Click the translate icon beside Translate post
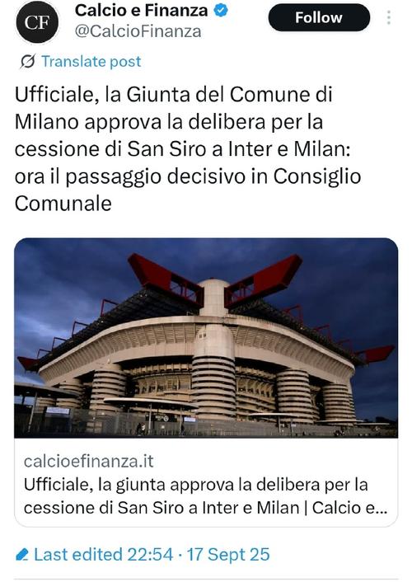412x582 pixels. point(28,61)
